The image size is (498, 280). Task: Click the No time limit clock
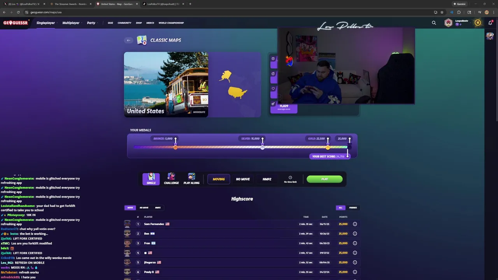point(290,179)
